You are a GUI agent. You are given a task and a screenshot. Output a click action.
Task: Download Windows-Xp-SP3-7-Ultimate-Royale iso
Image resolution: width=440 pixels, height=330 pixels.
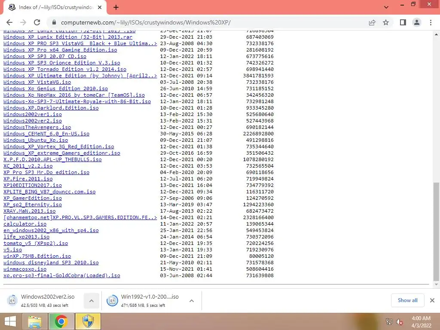77,101
